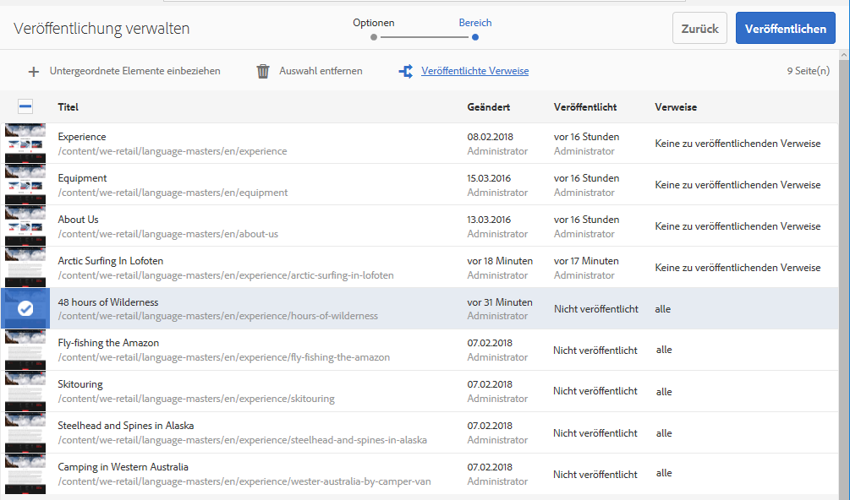Screen dimensions: 850x500
Task: Select the Skitouring page thumbnail
Action: (x=25, y=391)
